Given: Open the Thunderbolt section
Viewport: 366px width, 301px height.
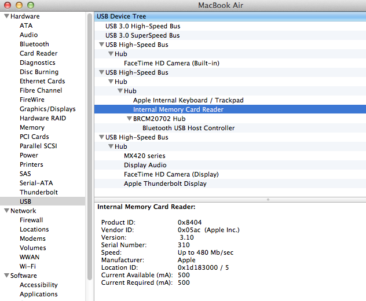Looking at the screenshot, I should pos(39,192).
